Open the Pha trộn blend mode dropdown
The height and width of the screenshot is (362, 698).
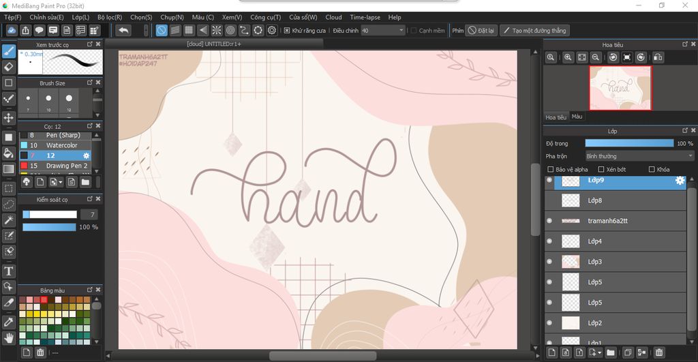click(639, 156)
